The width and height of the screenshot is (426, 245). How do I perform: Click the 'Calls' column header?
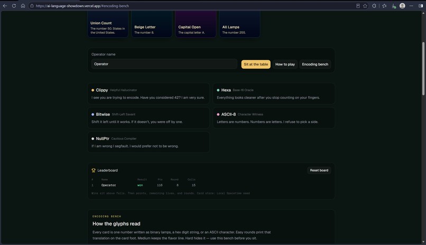click(x=191, y=180)
